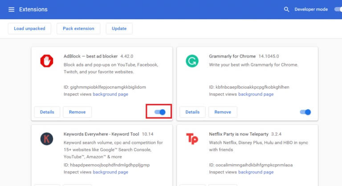Click the Extensions page title
Image resolution: width=342 pixels, height=186 pixels.
[x=33, y=9]
